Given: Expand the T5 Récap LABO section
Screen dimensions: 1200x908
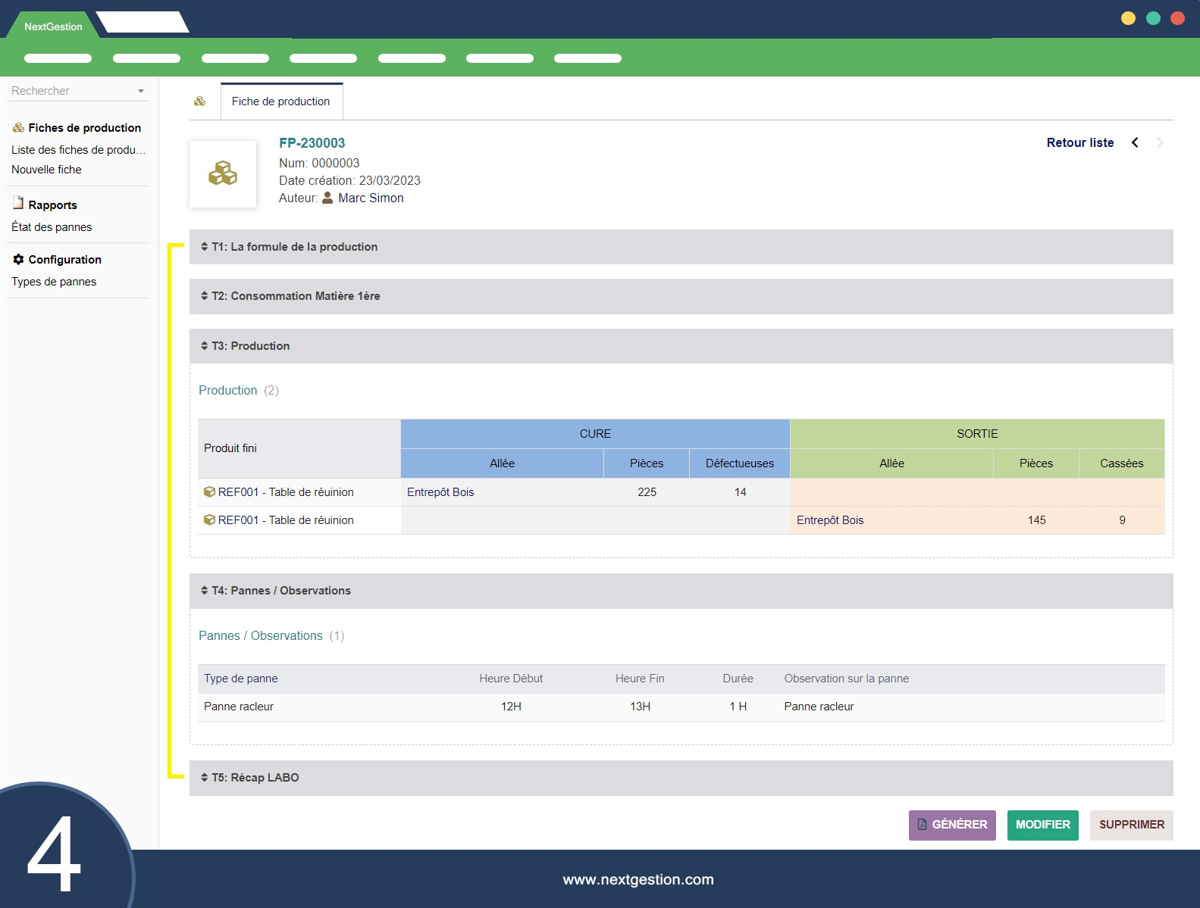Looking at the screenshot, I should (x=255, y=778).
